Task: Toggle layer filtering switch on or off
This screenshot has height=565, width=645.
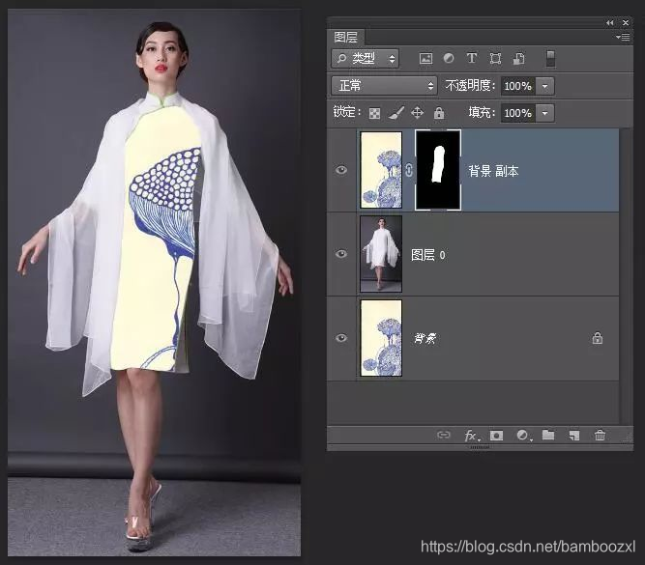Action: click(x=550, y=58)
